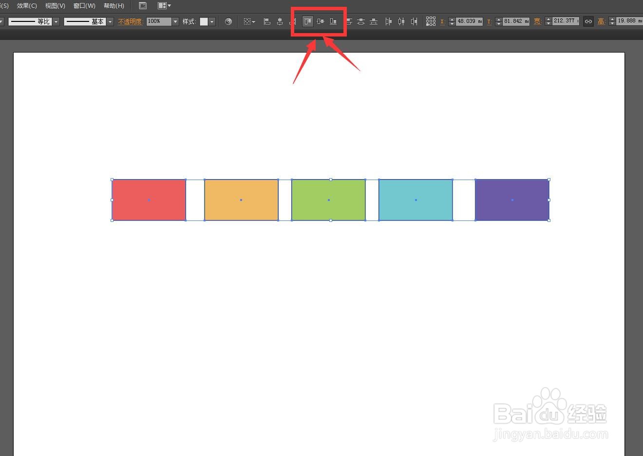
Task: Open the 样式 style swatch dropdown
Action: [x=212, y=21]
